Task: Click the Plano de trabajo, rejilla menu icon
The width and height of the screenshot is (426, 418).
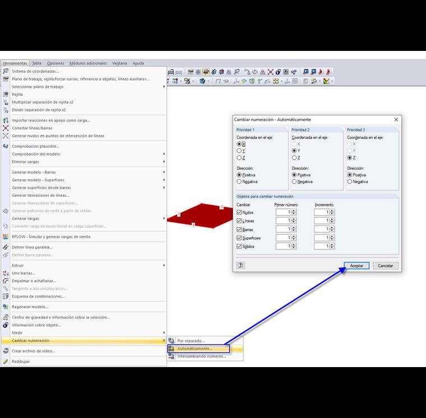Action: point(6,79)
